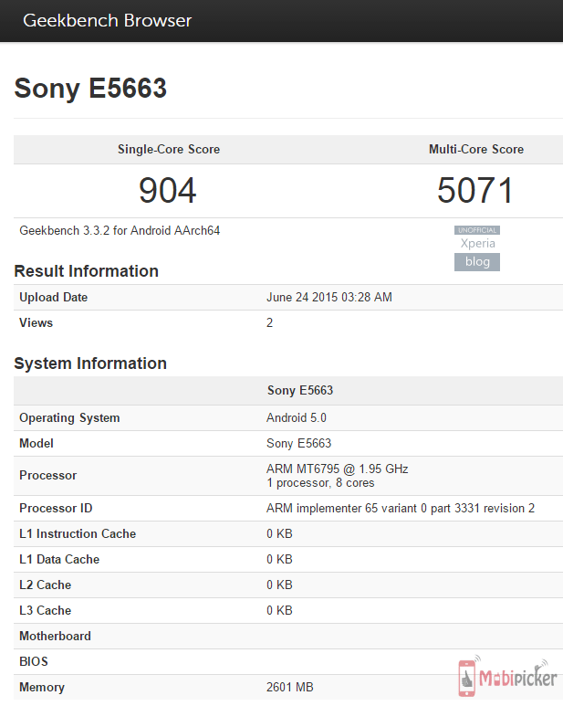Select the single-core score value 904
Viewport: 563px width, 706px height.
(x=168, y=191)
